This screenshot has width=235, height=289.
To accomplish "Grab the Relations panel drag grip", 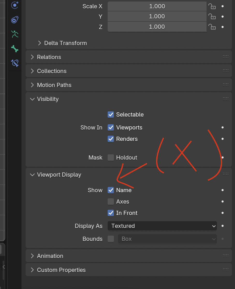I will [x=226, y=57].
